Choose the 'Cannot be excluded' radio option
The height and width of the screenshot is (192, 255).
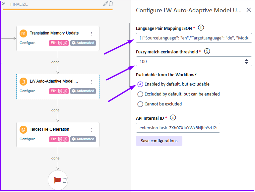pos(140,104)
